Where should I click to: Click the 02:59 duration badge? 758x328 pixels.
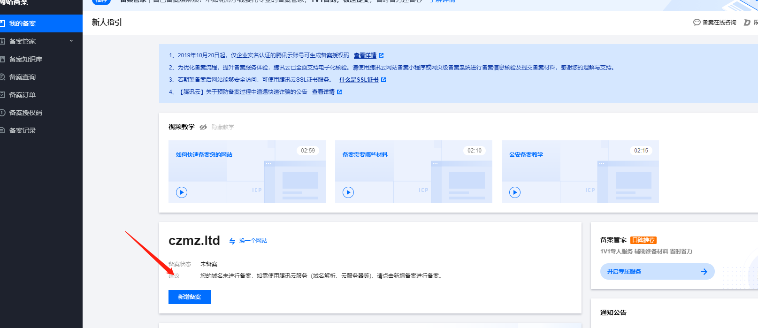tap(308, 151)
